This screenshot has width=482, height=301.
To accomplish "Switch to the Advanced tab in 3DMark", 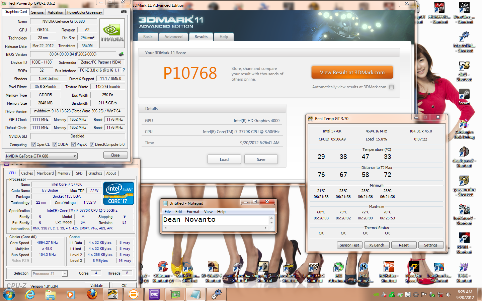I will pyautogui.click(x=173, y=37).
